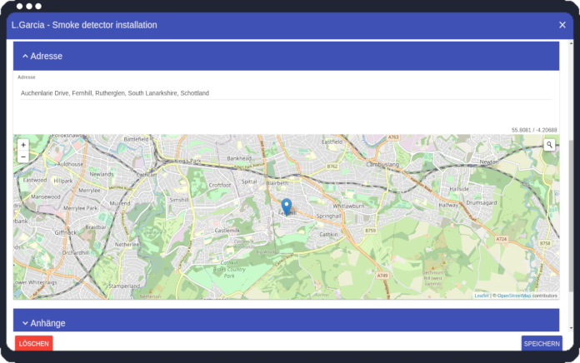The width and height of the screenshot is (580, 363).
Task: Click the A724 road badge on the map
Action: pos(501,239)
